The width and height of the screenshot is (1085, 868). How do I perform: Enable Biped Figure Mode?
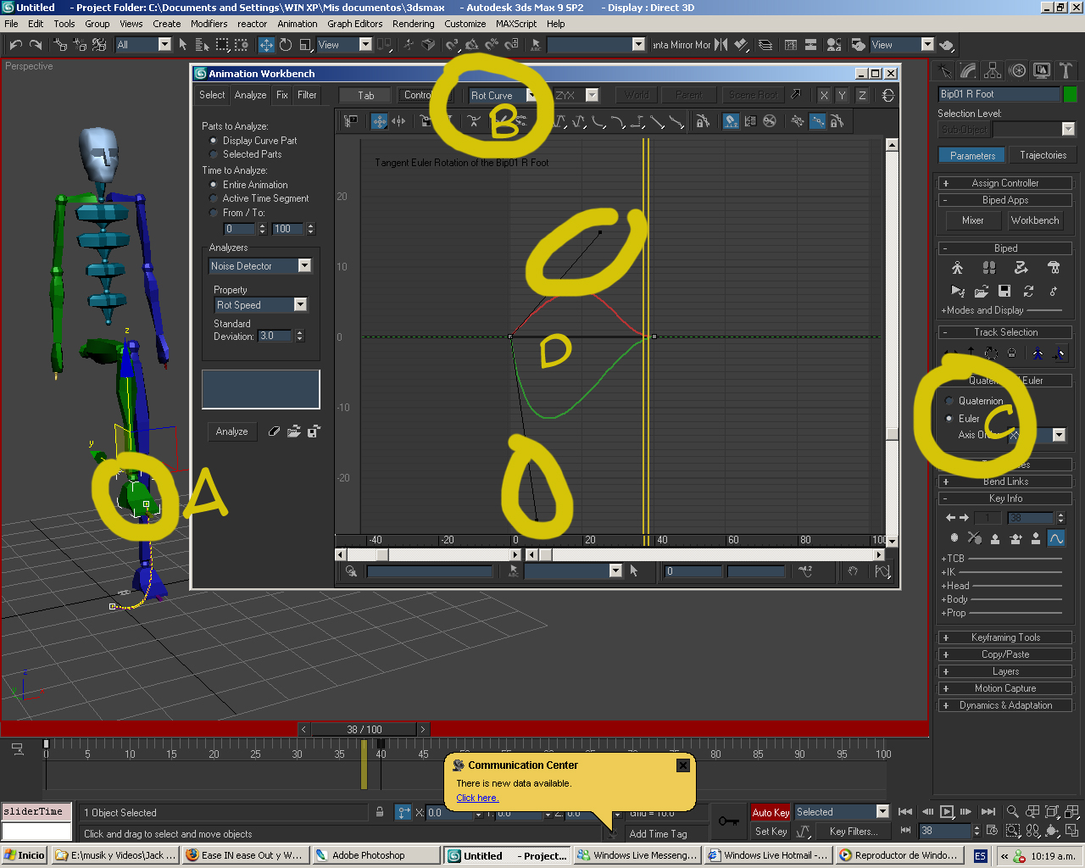(x=957, y=268)
